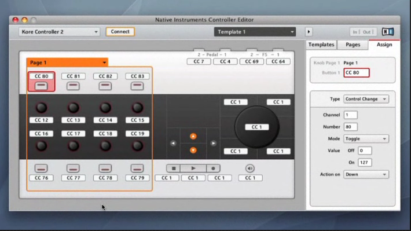
Task: Select the button under CC 82
Action: (105, 86)
